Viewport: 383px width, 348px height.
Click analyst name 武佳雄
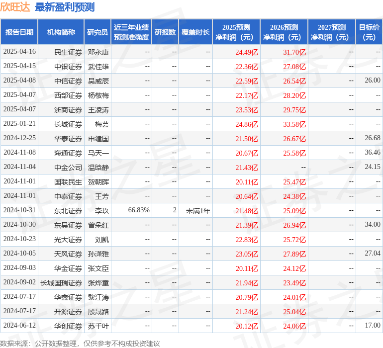98,67
